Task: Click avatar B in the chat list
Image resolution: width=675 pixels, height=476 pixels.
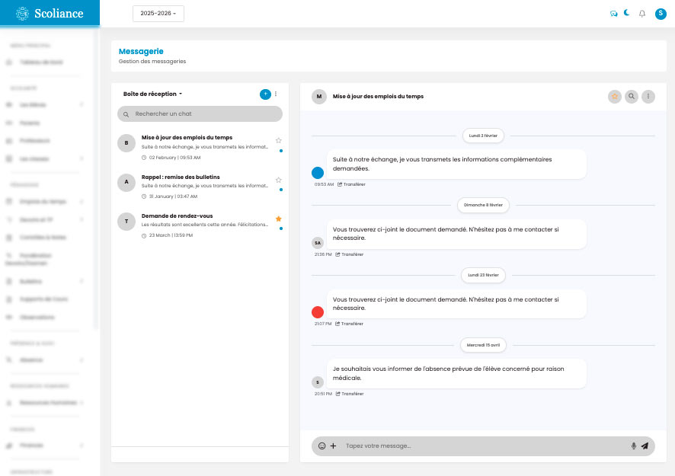Action: coord(126,143)
